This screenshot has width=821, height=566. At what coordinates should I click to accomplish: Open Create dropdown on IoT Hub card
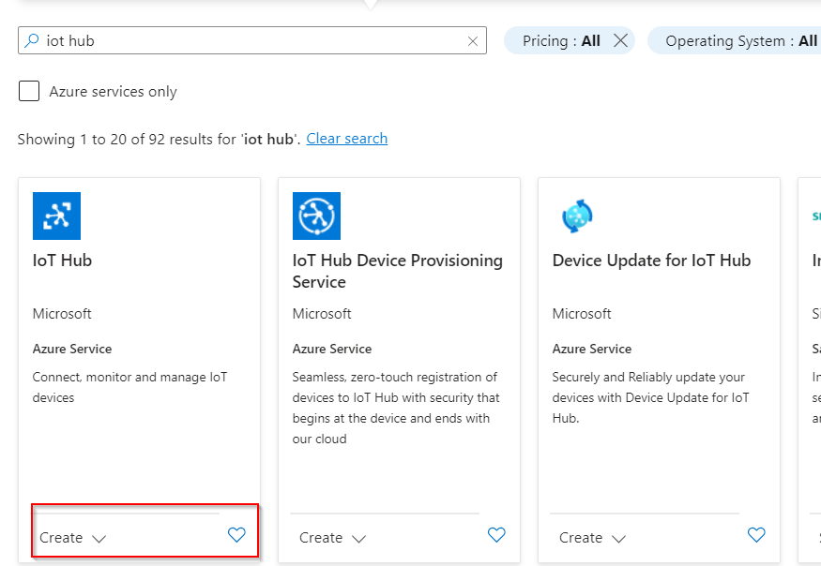click(x=73, y=538)
